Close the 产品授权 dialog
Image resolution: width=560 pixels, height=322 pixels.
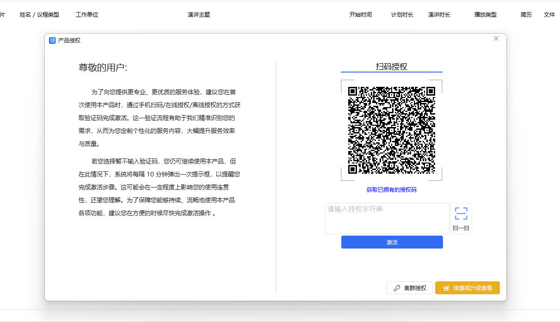click(x=496, y=39)
